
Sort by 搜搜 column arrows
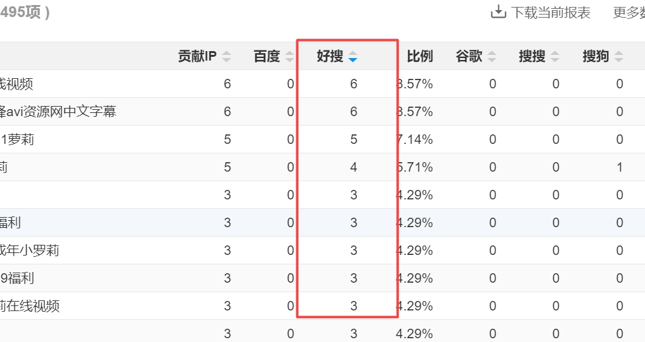(555, 56)
